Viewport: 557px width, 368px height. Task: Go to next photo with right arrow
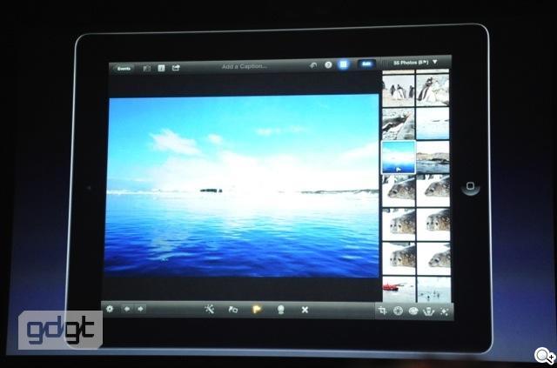point(140,309)
